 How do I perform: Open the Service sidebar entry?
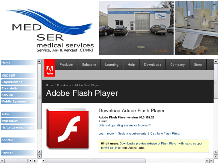pyautogui.click(x=19, y=95)
